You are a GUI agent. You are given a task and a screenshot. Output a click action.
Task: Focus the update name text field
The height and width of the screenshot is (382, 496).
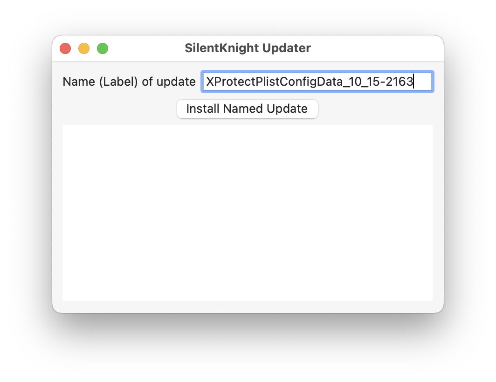point(317,82)
